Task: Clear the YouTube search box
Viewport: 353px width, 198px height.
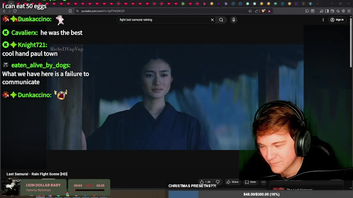Action: (x=212, y=20)
